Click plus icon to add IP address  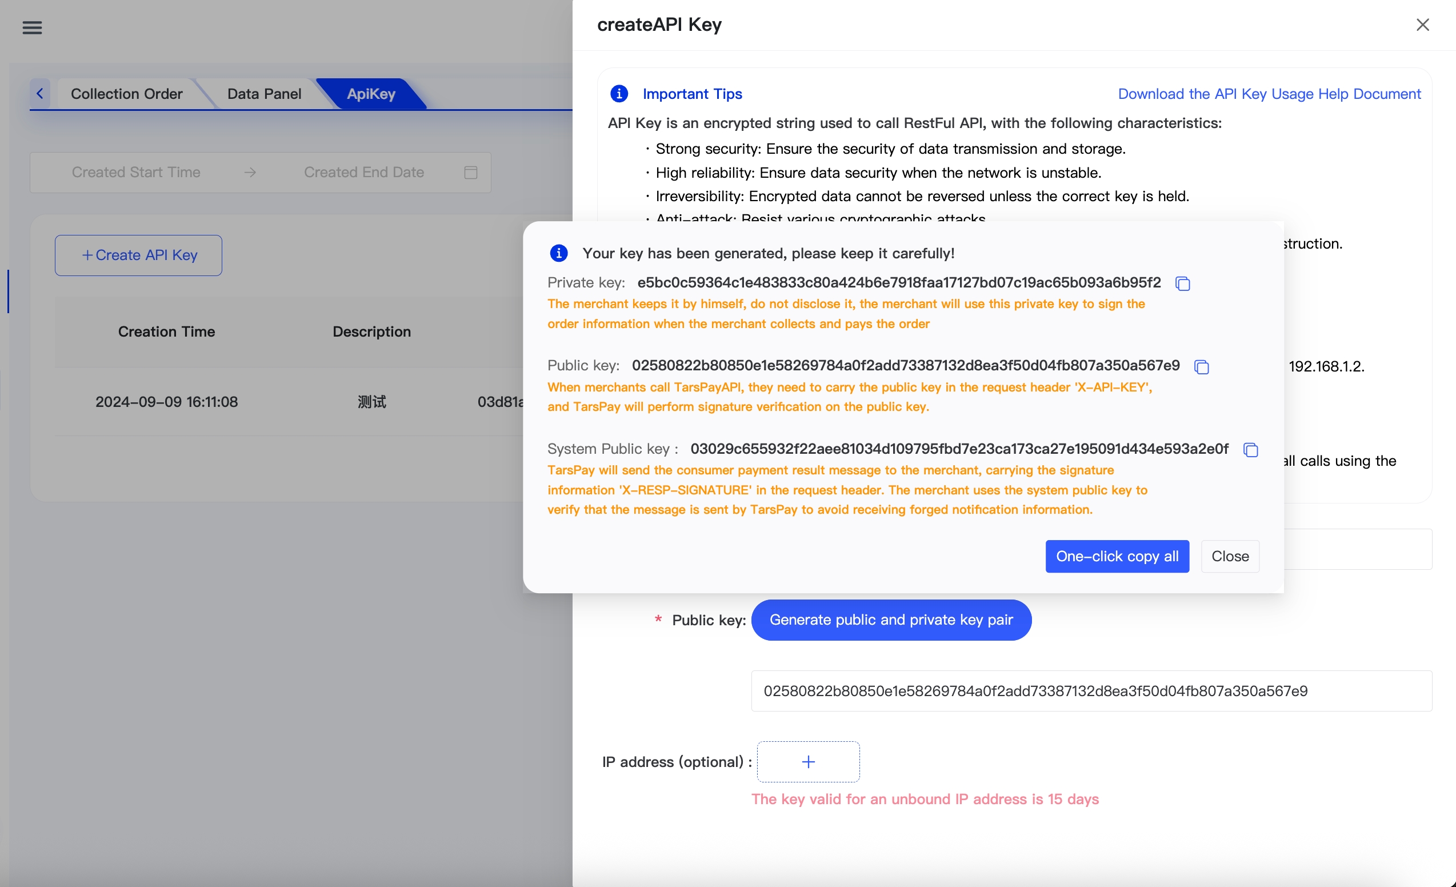(x=808, y=762)
